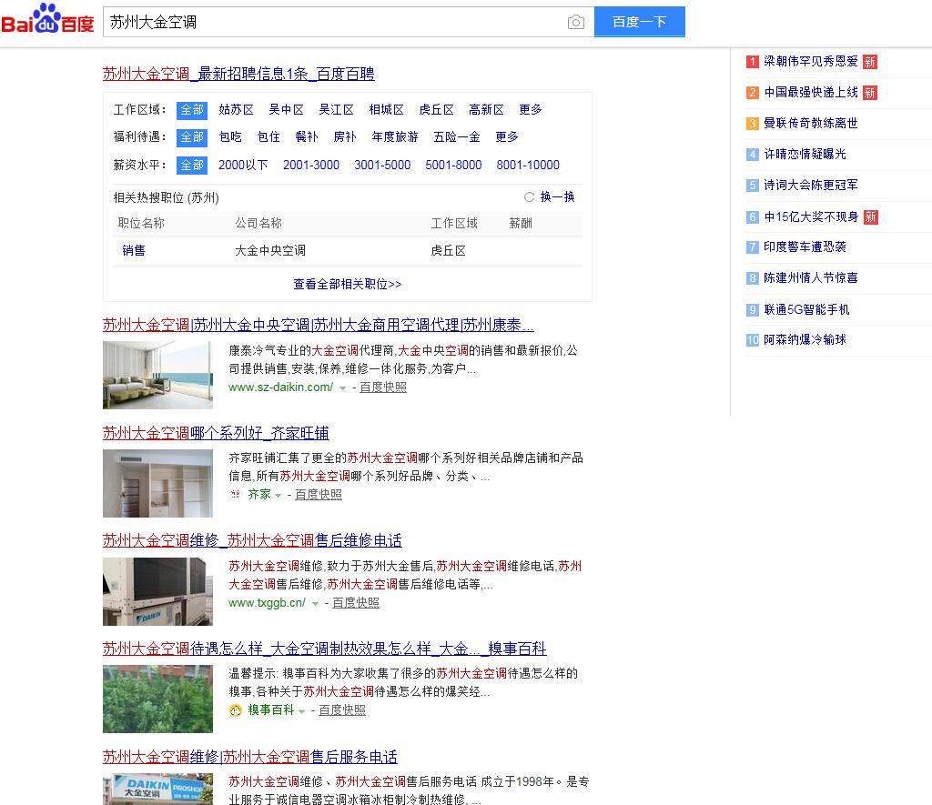Open the 销售 job posting
The width and height of the screenshot is (932, 805).
[134, 251]
